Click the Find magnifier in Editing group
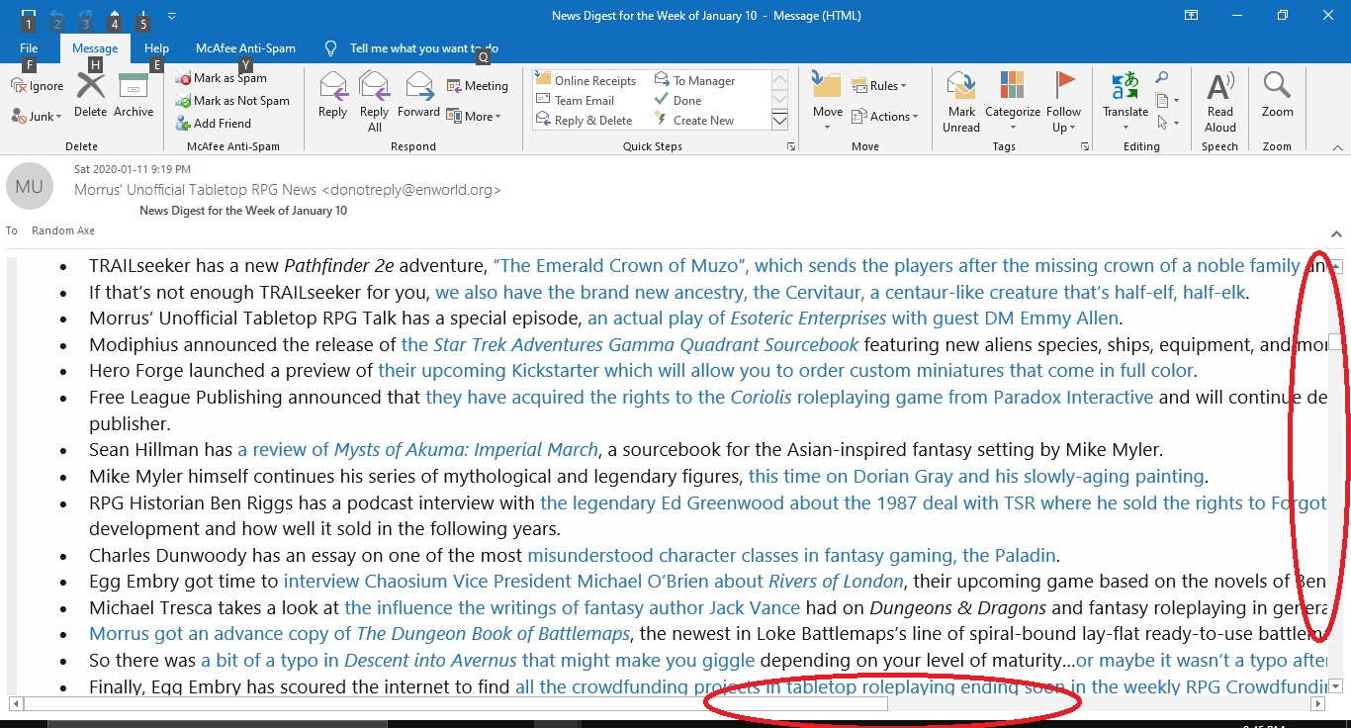1351x728 pixels. point(1162,78)
